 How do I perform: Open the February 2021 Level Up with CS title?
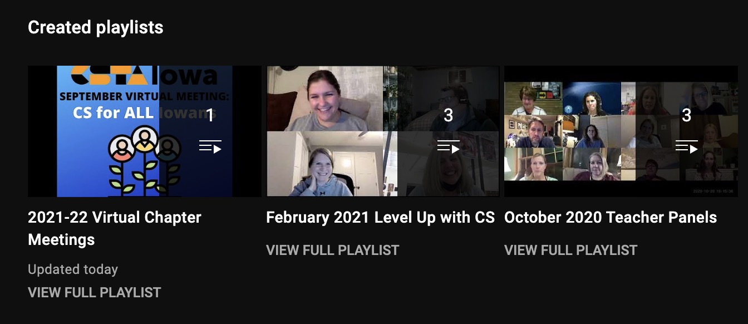(x=380, y=217)
